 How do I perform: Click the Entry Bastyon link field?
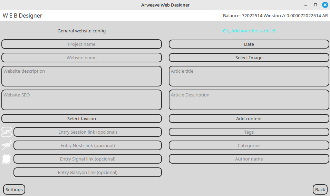pos(88,172)
